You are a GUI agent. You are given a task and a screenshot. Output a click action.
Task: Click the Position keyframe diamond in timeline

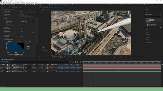pyautogui.click(x=118, y=70)
